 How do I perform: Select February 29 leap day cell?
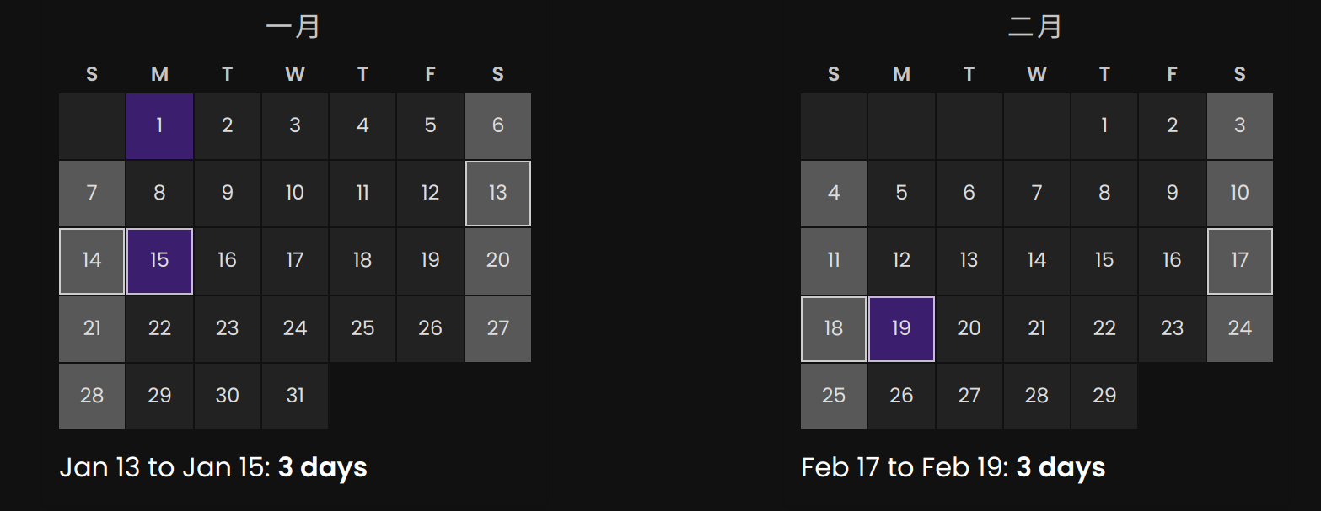(x=1104, y=397)
